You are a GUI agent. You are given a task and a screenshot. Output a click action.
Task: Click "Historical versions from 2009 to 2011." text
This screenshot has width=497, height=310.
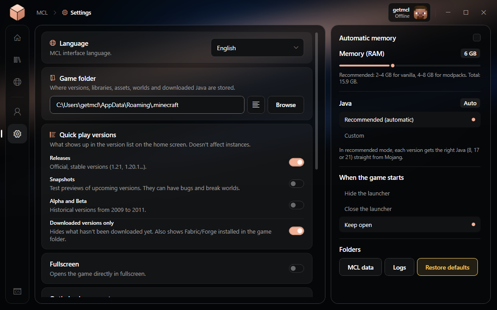[98, 210]
